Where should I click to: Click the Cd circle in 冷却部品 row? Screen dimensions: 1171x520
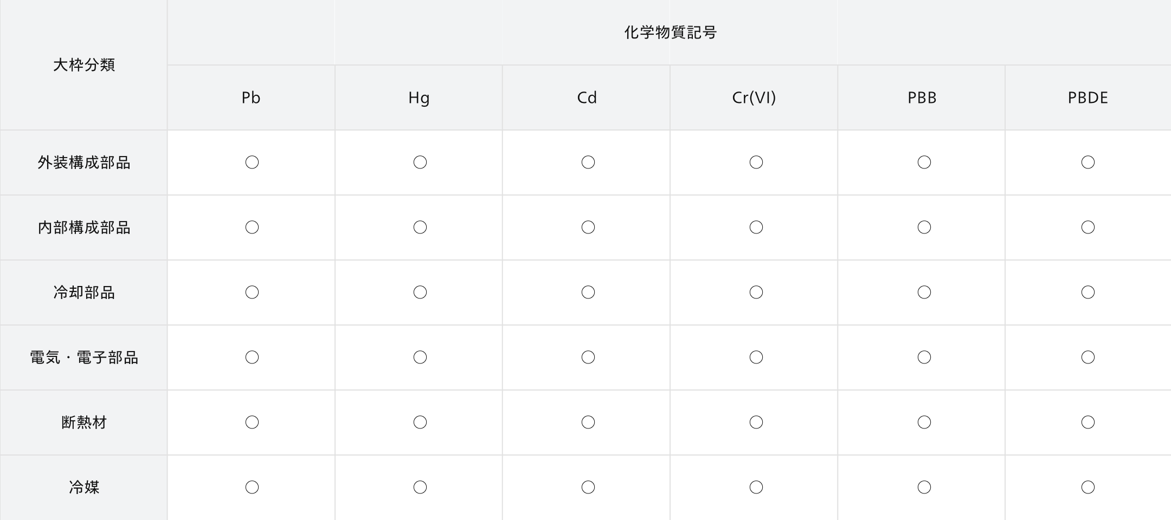(x=588, y=292)
